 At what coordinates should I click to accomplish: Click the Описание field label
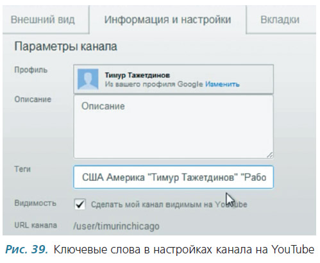click(33, 99)
